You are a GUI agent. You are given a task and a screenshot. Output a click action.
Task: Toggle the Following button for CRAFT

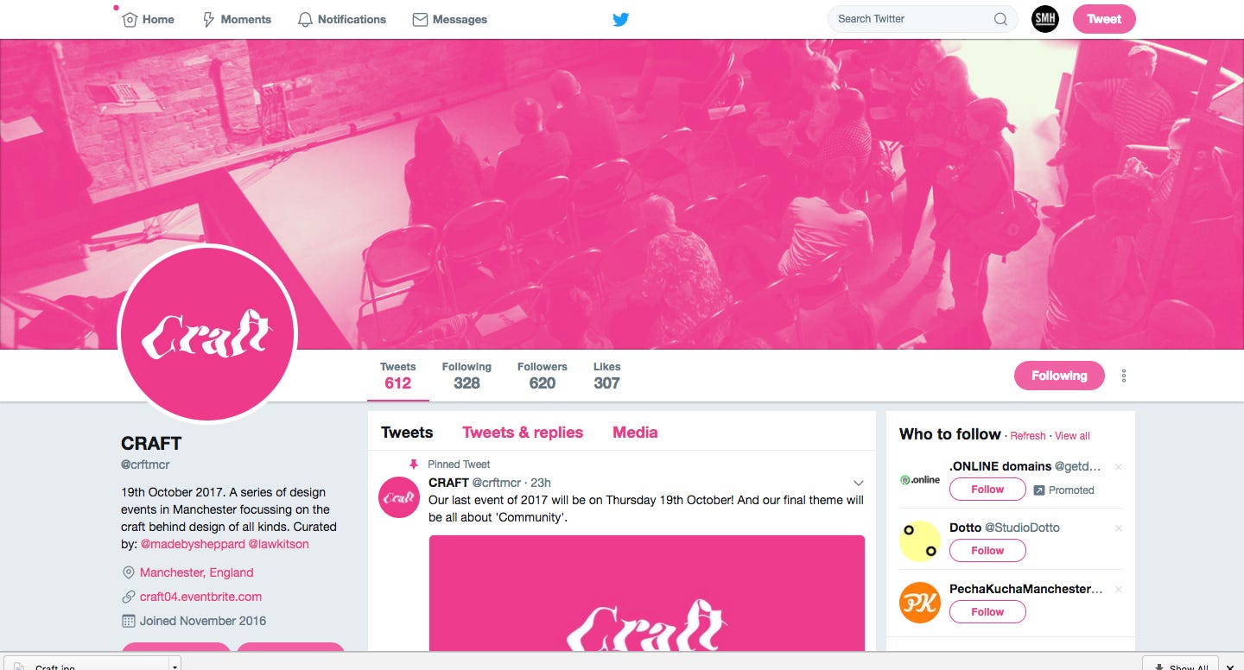click(1059, 376)
